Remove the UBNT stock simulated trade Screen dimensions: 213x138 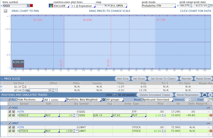click(211, 131)
